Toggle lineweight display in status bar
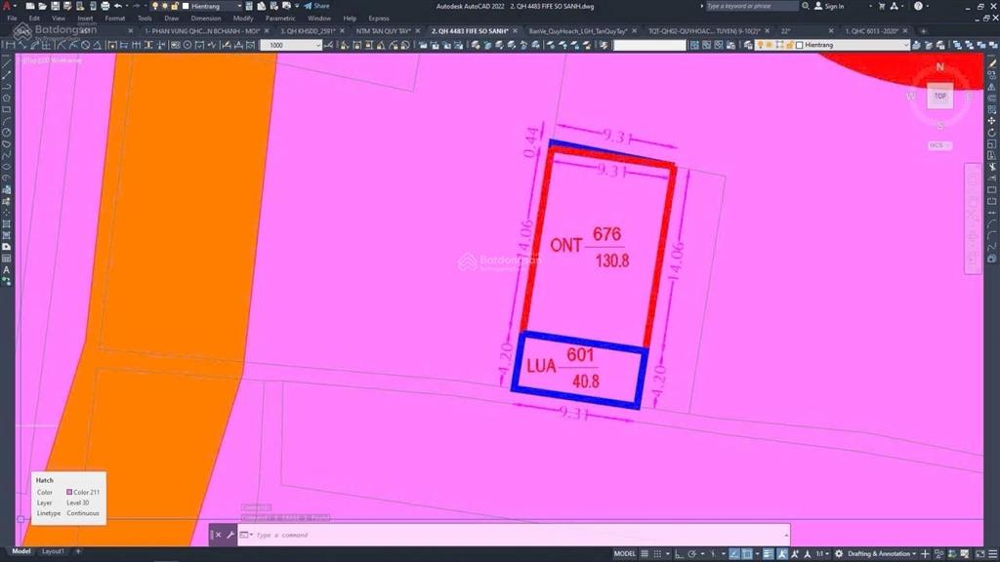The image size is (1000, 562). point(768,554)
